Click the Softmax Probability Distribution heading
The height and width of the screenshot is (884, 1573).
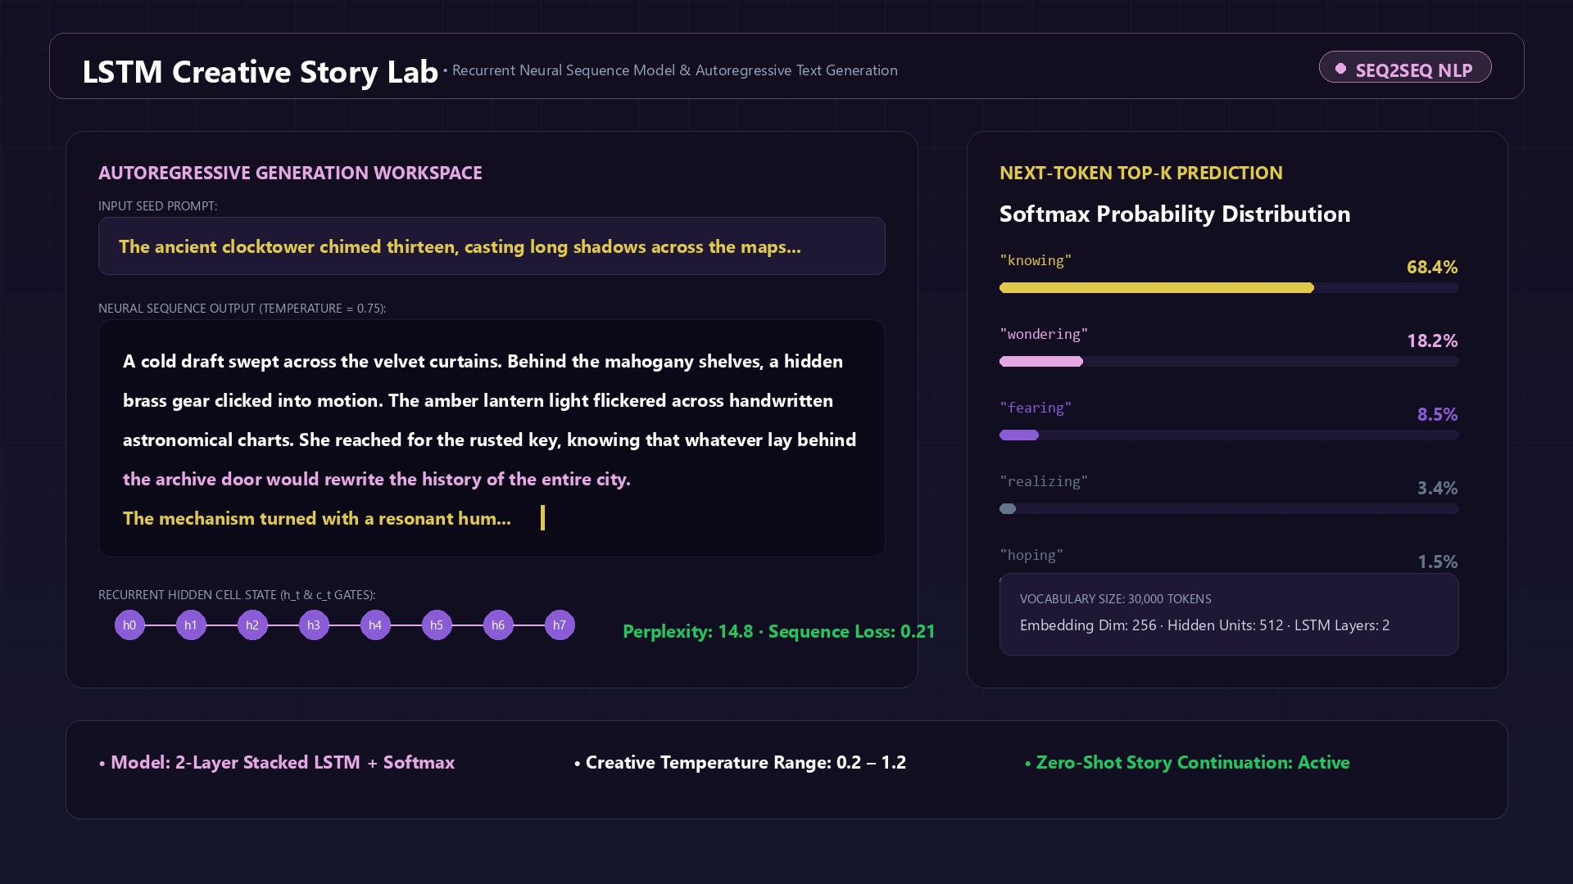click(x=1175, y=214)
